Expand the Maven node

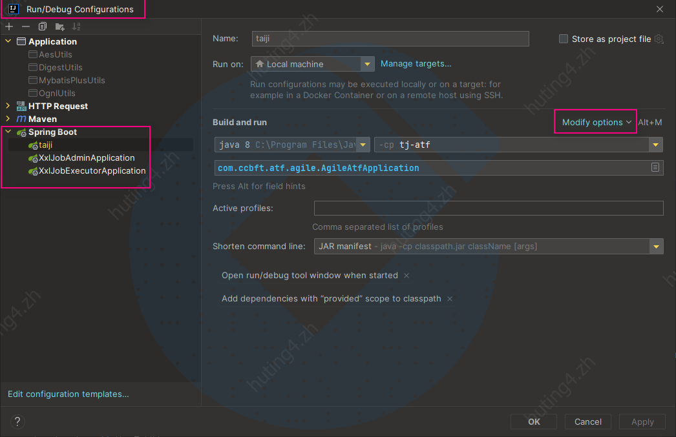8,118
